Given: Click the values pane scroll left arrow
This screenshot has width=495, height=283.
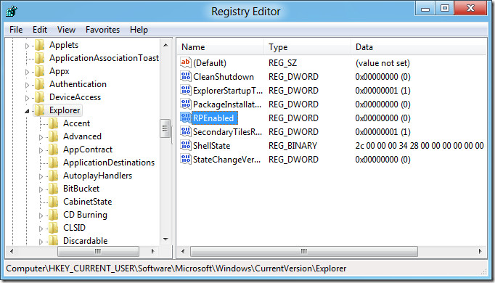Looking at the screenshot, I should pyautogui.click(x=183, y=251).
